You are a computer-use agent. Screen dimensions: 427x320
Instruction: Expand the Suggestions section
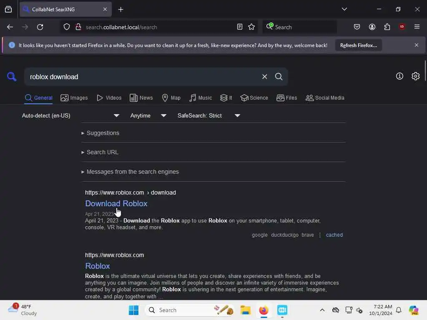tap(100, 133)
